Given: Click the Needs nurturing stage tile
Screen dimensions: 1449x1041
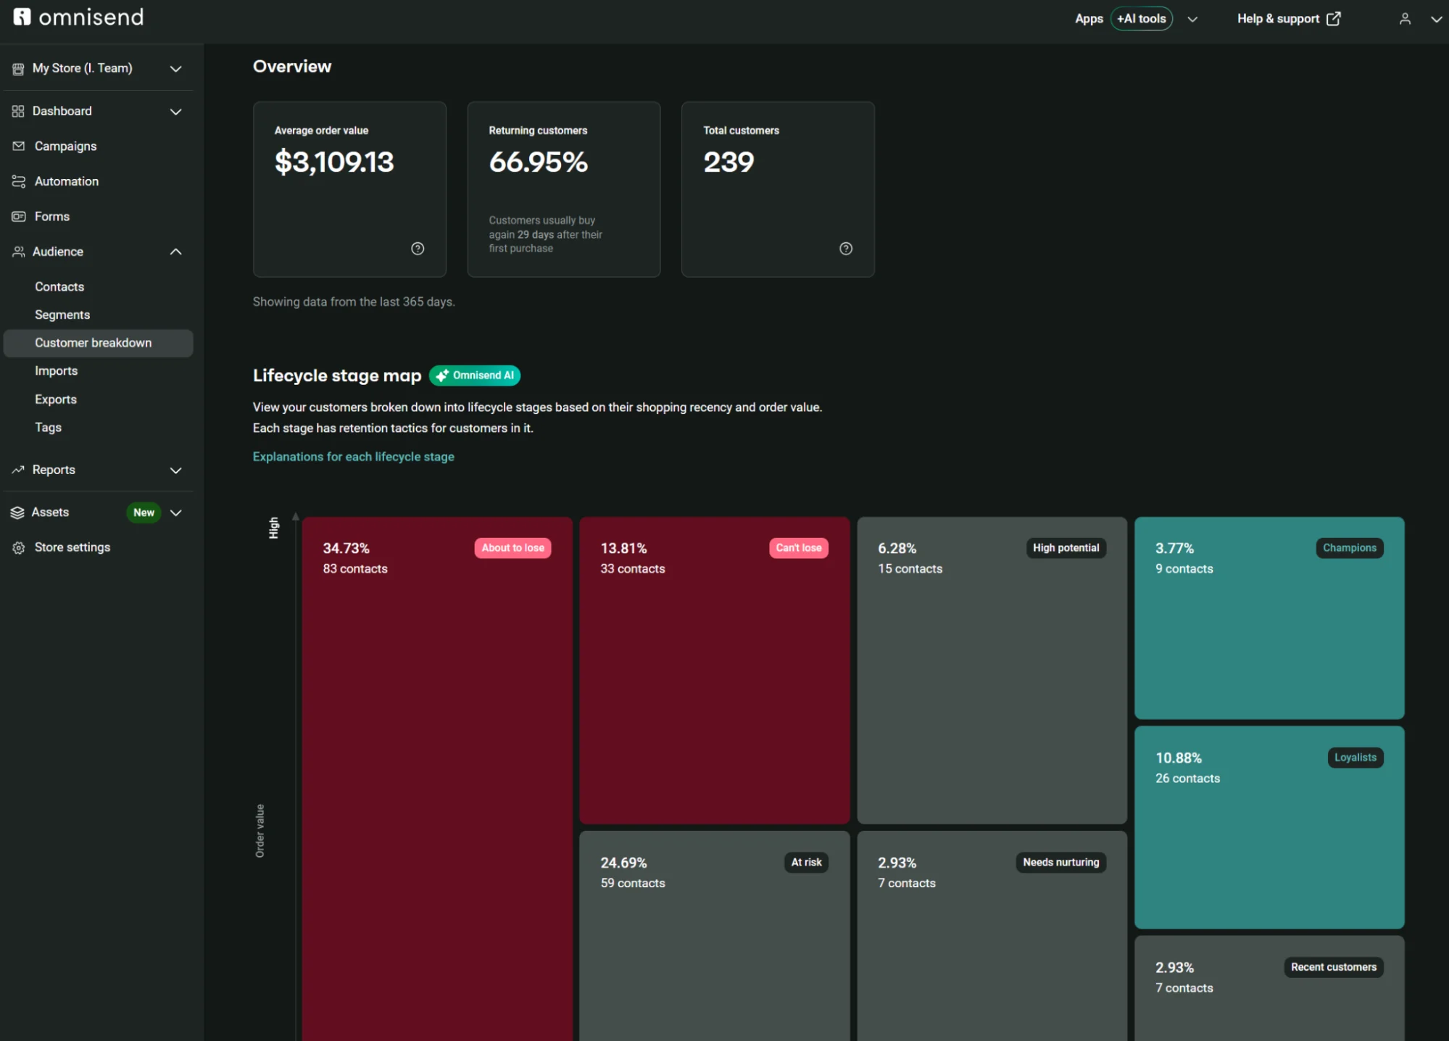Looking at the screenshot, I should (992, 936).
